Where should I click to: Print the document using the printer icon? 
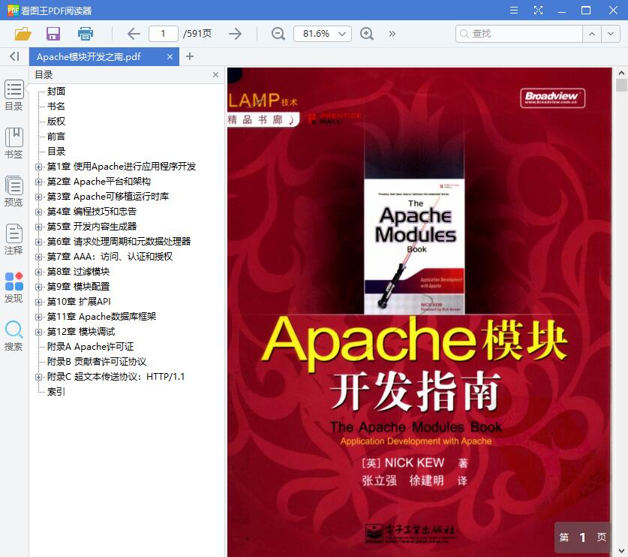tap(86, 34)
